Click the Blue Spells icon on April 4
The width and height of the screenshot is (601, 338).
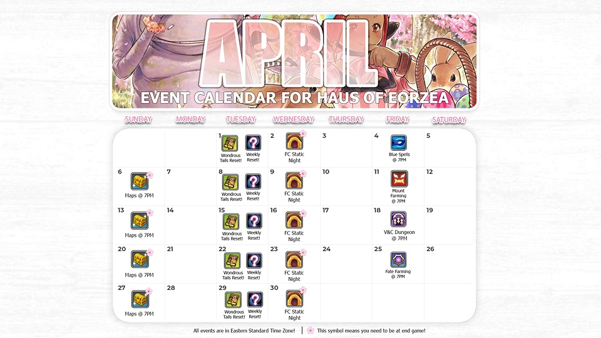399,143
